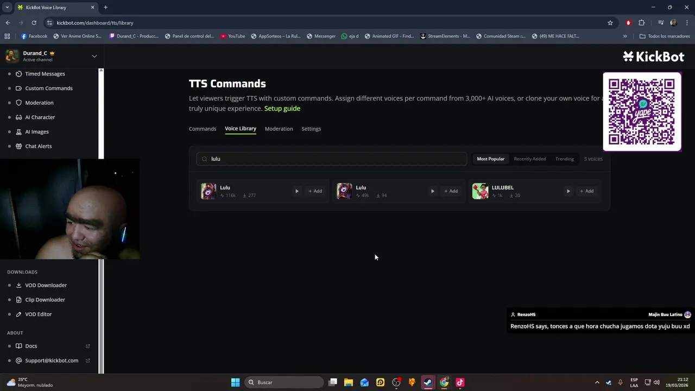Open Custom Commands in sidebar
The height and width of the screenshot is (391, 695).
(48, 88)
